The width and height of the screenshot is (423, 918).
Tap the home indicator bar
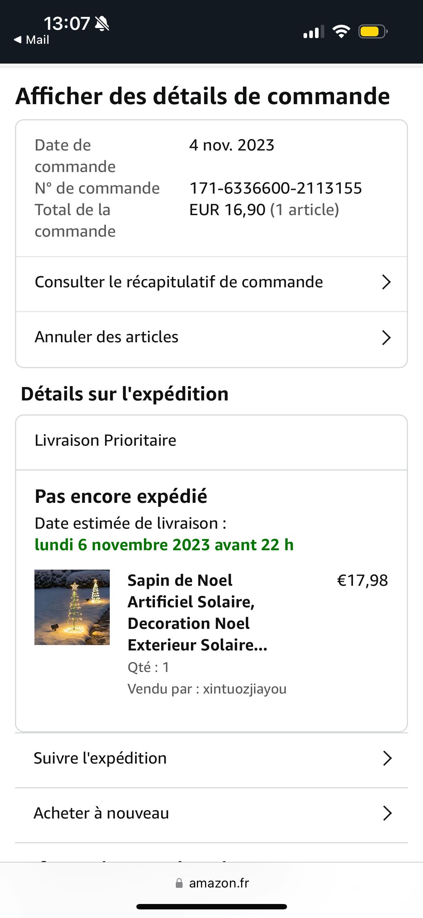tap(211, 907)
